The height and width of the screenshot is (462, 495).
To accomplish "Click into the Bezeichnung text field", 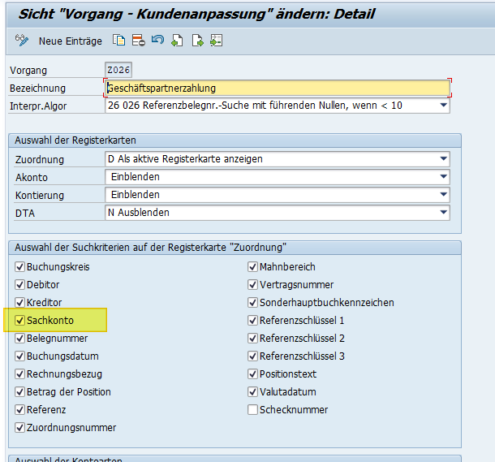I will pos(276,88).
